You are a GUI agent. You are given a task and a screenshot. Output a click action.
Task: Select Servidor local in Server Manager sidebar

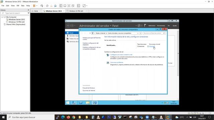(x=73, y=36)
